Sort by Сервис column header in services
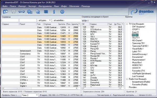The image size is (157, 98). 10,24
